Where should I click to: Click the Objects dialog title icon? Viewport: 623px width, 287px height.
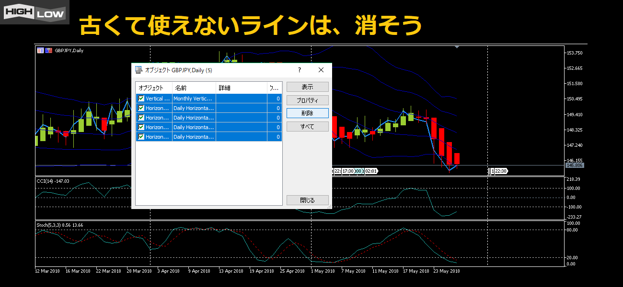(138, 70)
